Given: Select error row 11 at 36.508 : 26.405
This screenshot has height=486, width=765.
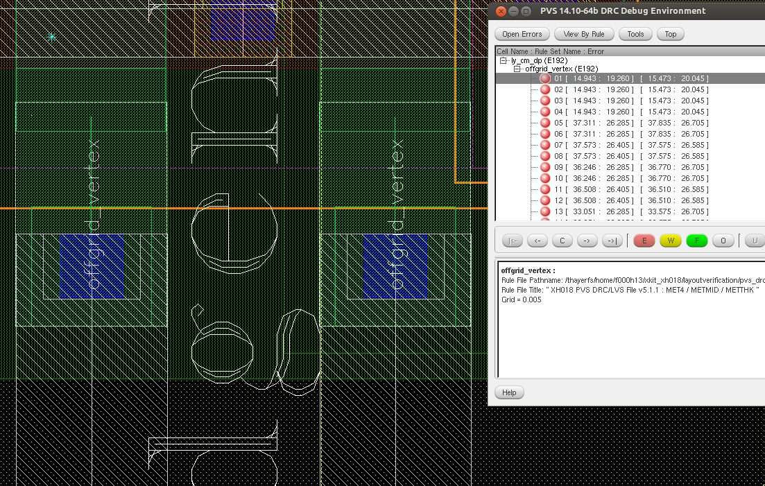Looking at the screenshot, I should (x=631, y=190).
